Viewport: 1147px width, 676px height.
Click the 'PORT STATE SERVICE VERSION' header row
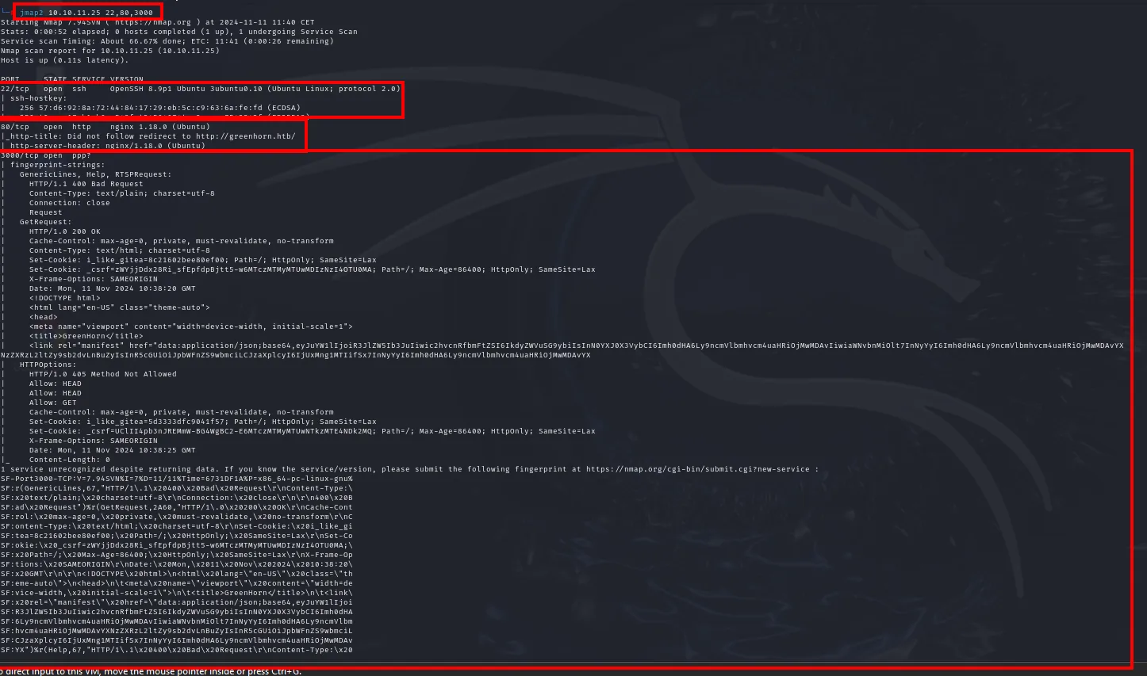[72, 79]
